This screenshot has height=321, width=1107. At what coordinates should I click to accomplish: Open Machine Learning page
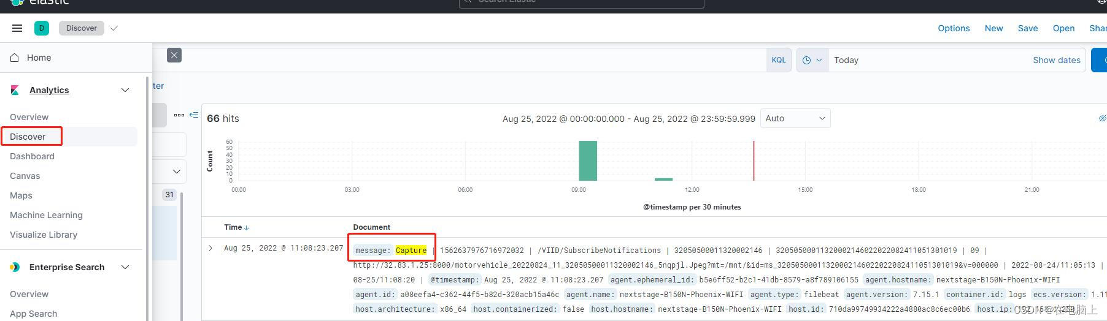tap(46, 215)
